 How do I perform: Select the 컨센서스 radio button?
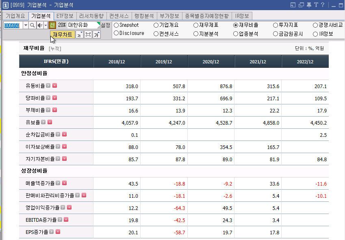(156, 34)
